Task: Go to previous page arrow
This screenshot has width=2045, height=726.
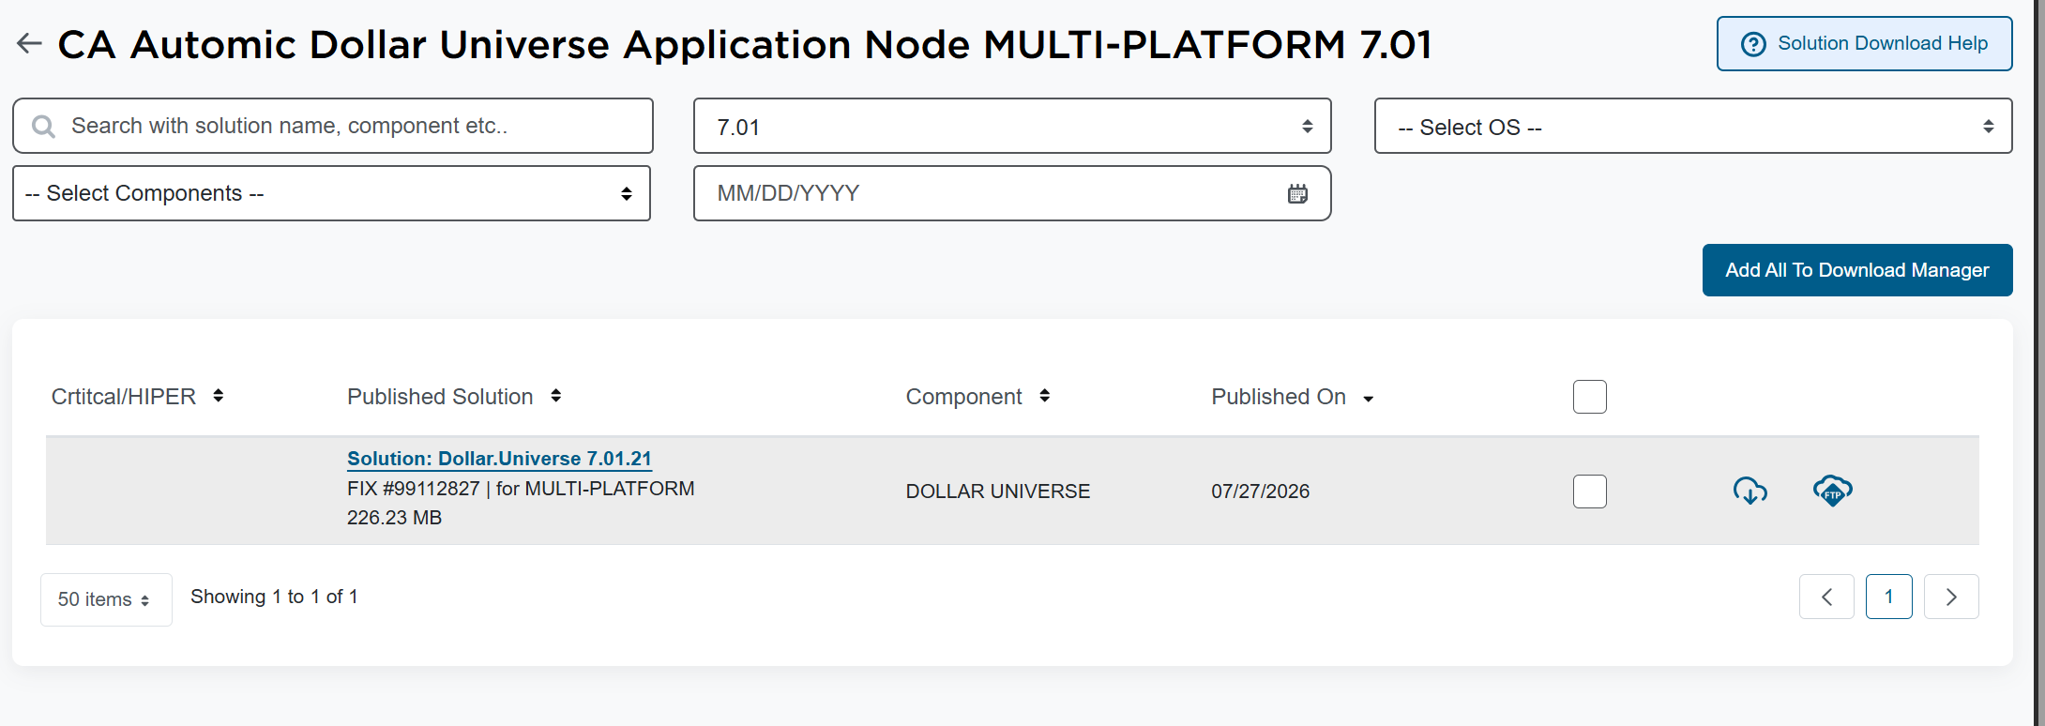Action: coord(1826,597)
